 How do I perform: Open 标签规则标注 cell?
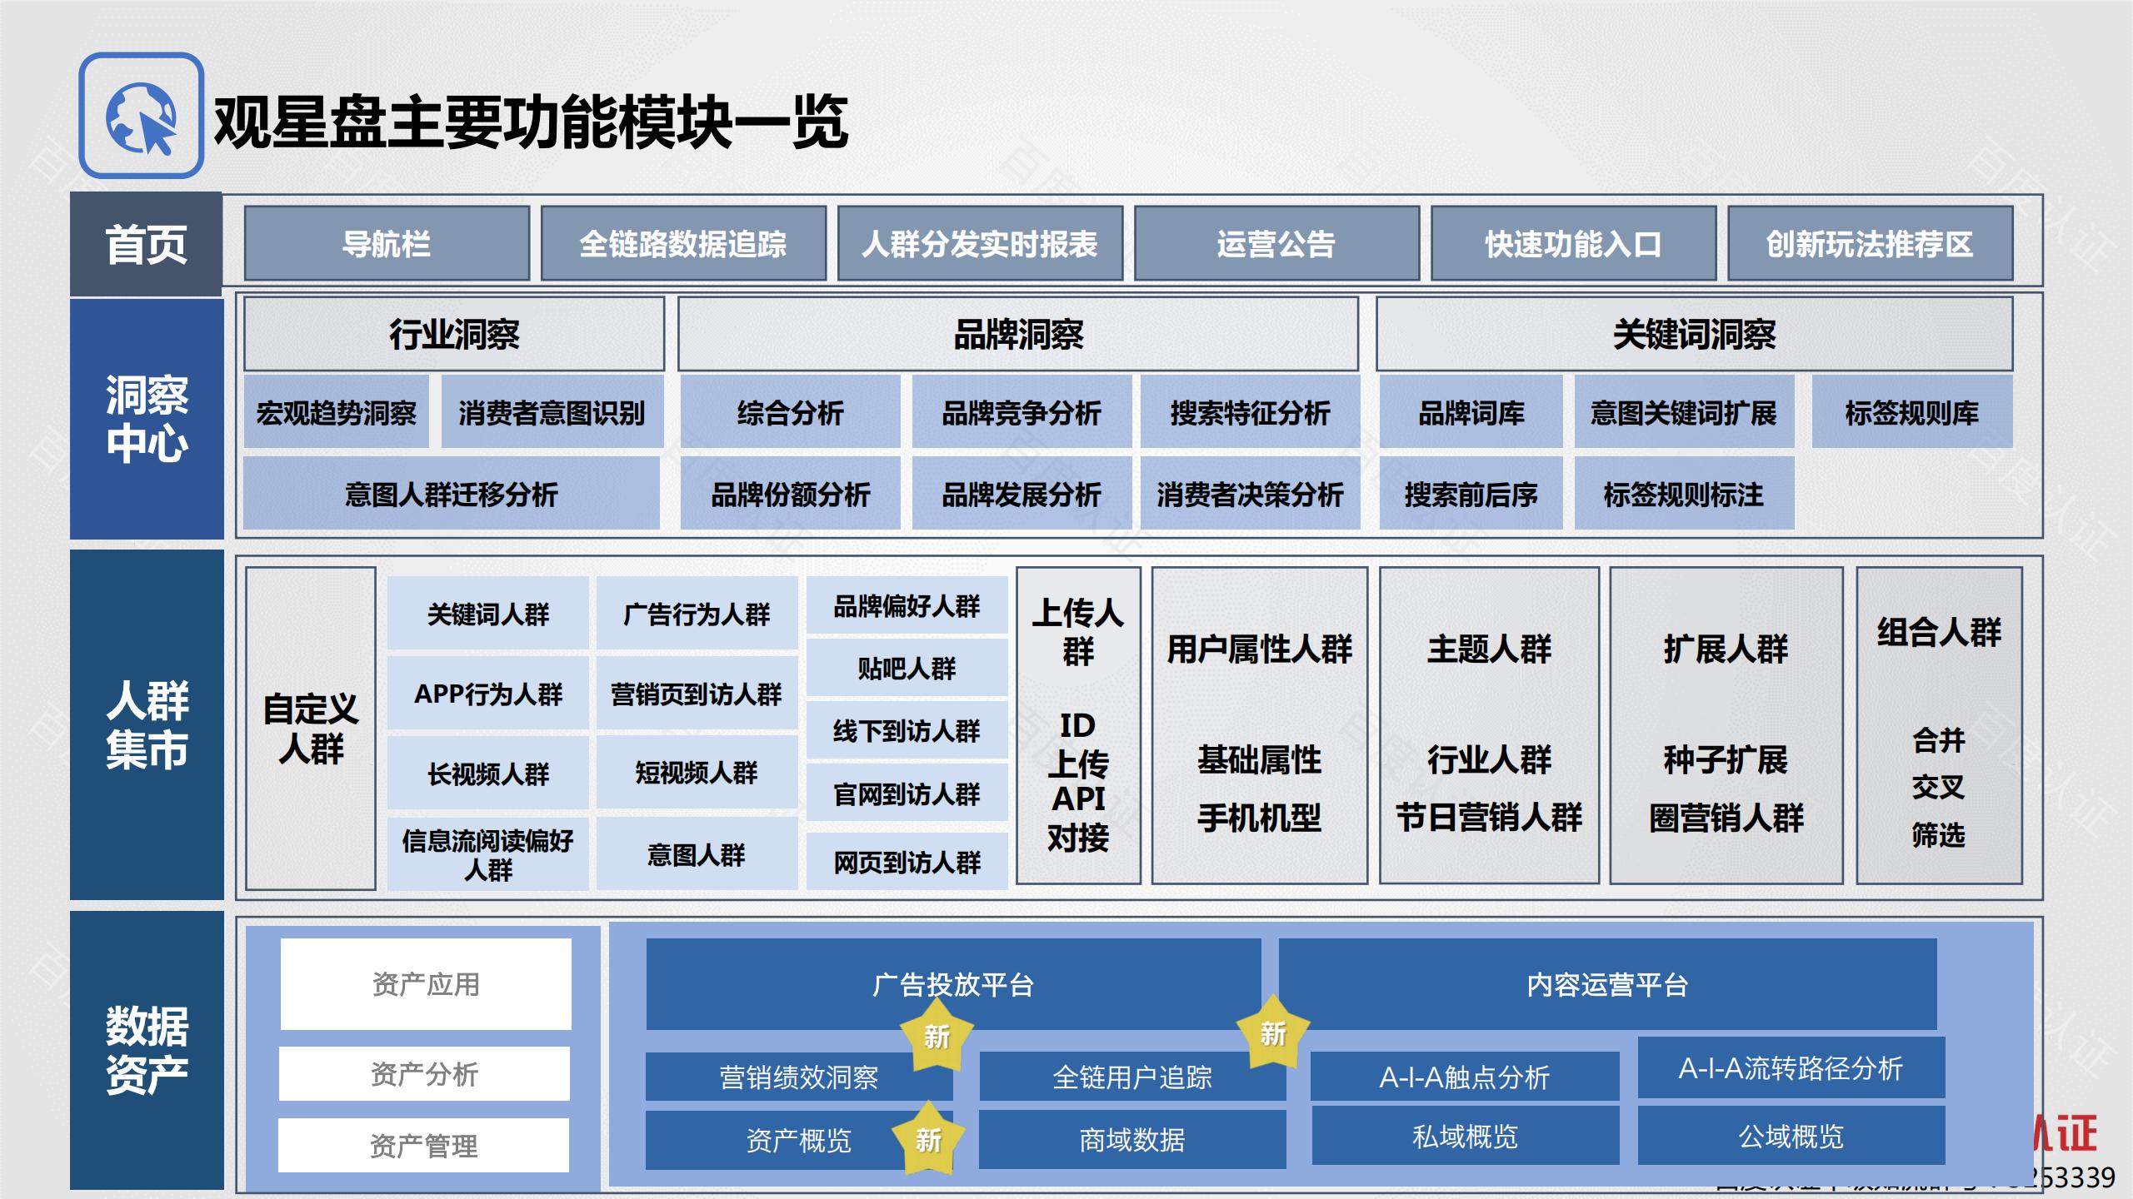[x=1684, y=494]
